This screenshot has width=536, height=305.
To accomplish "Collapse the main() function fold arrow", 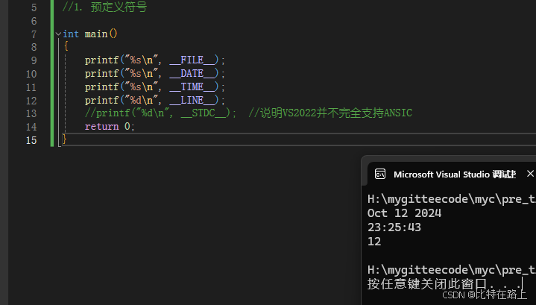I will pyautogui.click(x=58, y=34).
